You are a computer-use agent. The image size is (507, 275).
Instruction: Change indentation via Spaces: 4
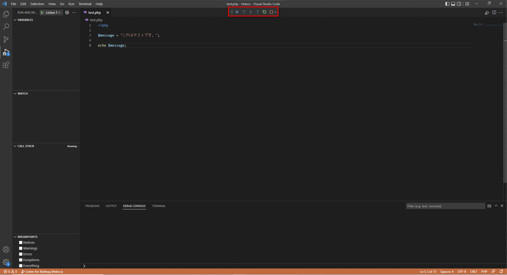(x=447, y=272)
